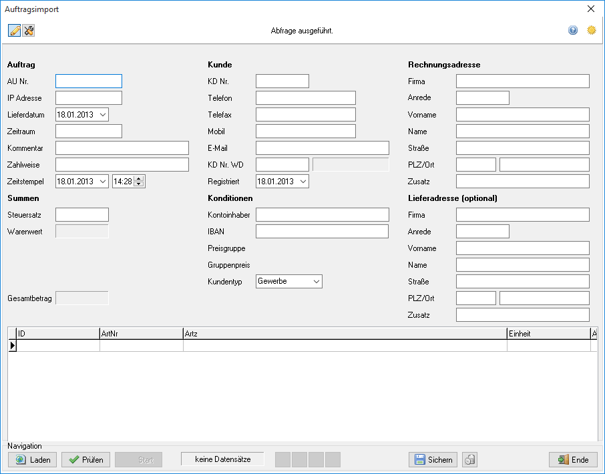Increase the Zeitstempel time with up arrow
The height and width of the screenshot is (474, 605).
coord(139,178)
